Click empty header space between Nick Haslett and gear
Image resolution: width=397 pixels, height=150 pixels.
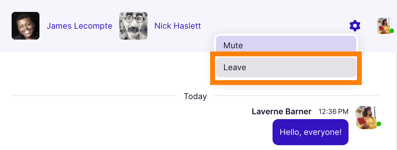[x=275, y=19]
